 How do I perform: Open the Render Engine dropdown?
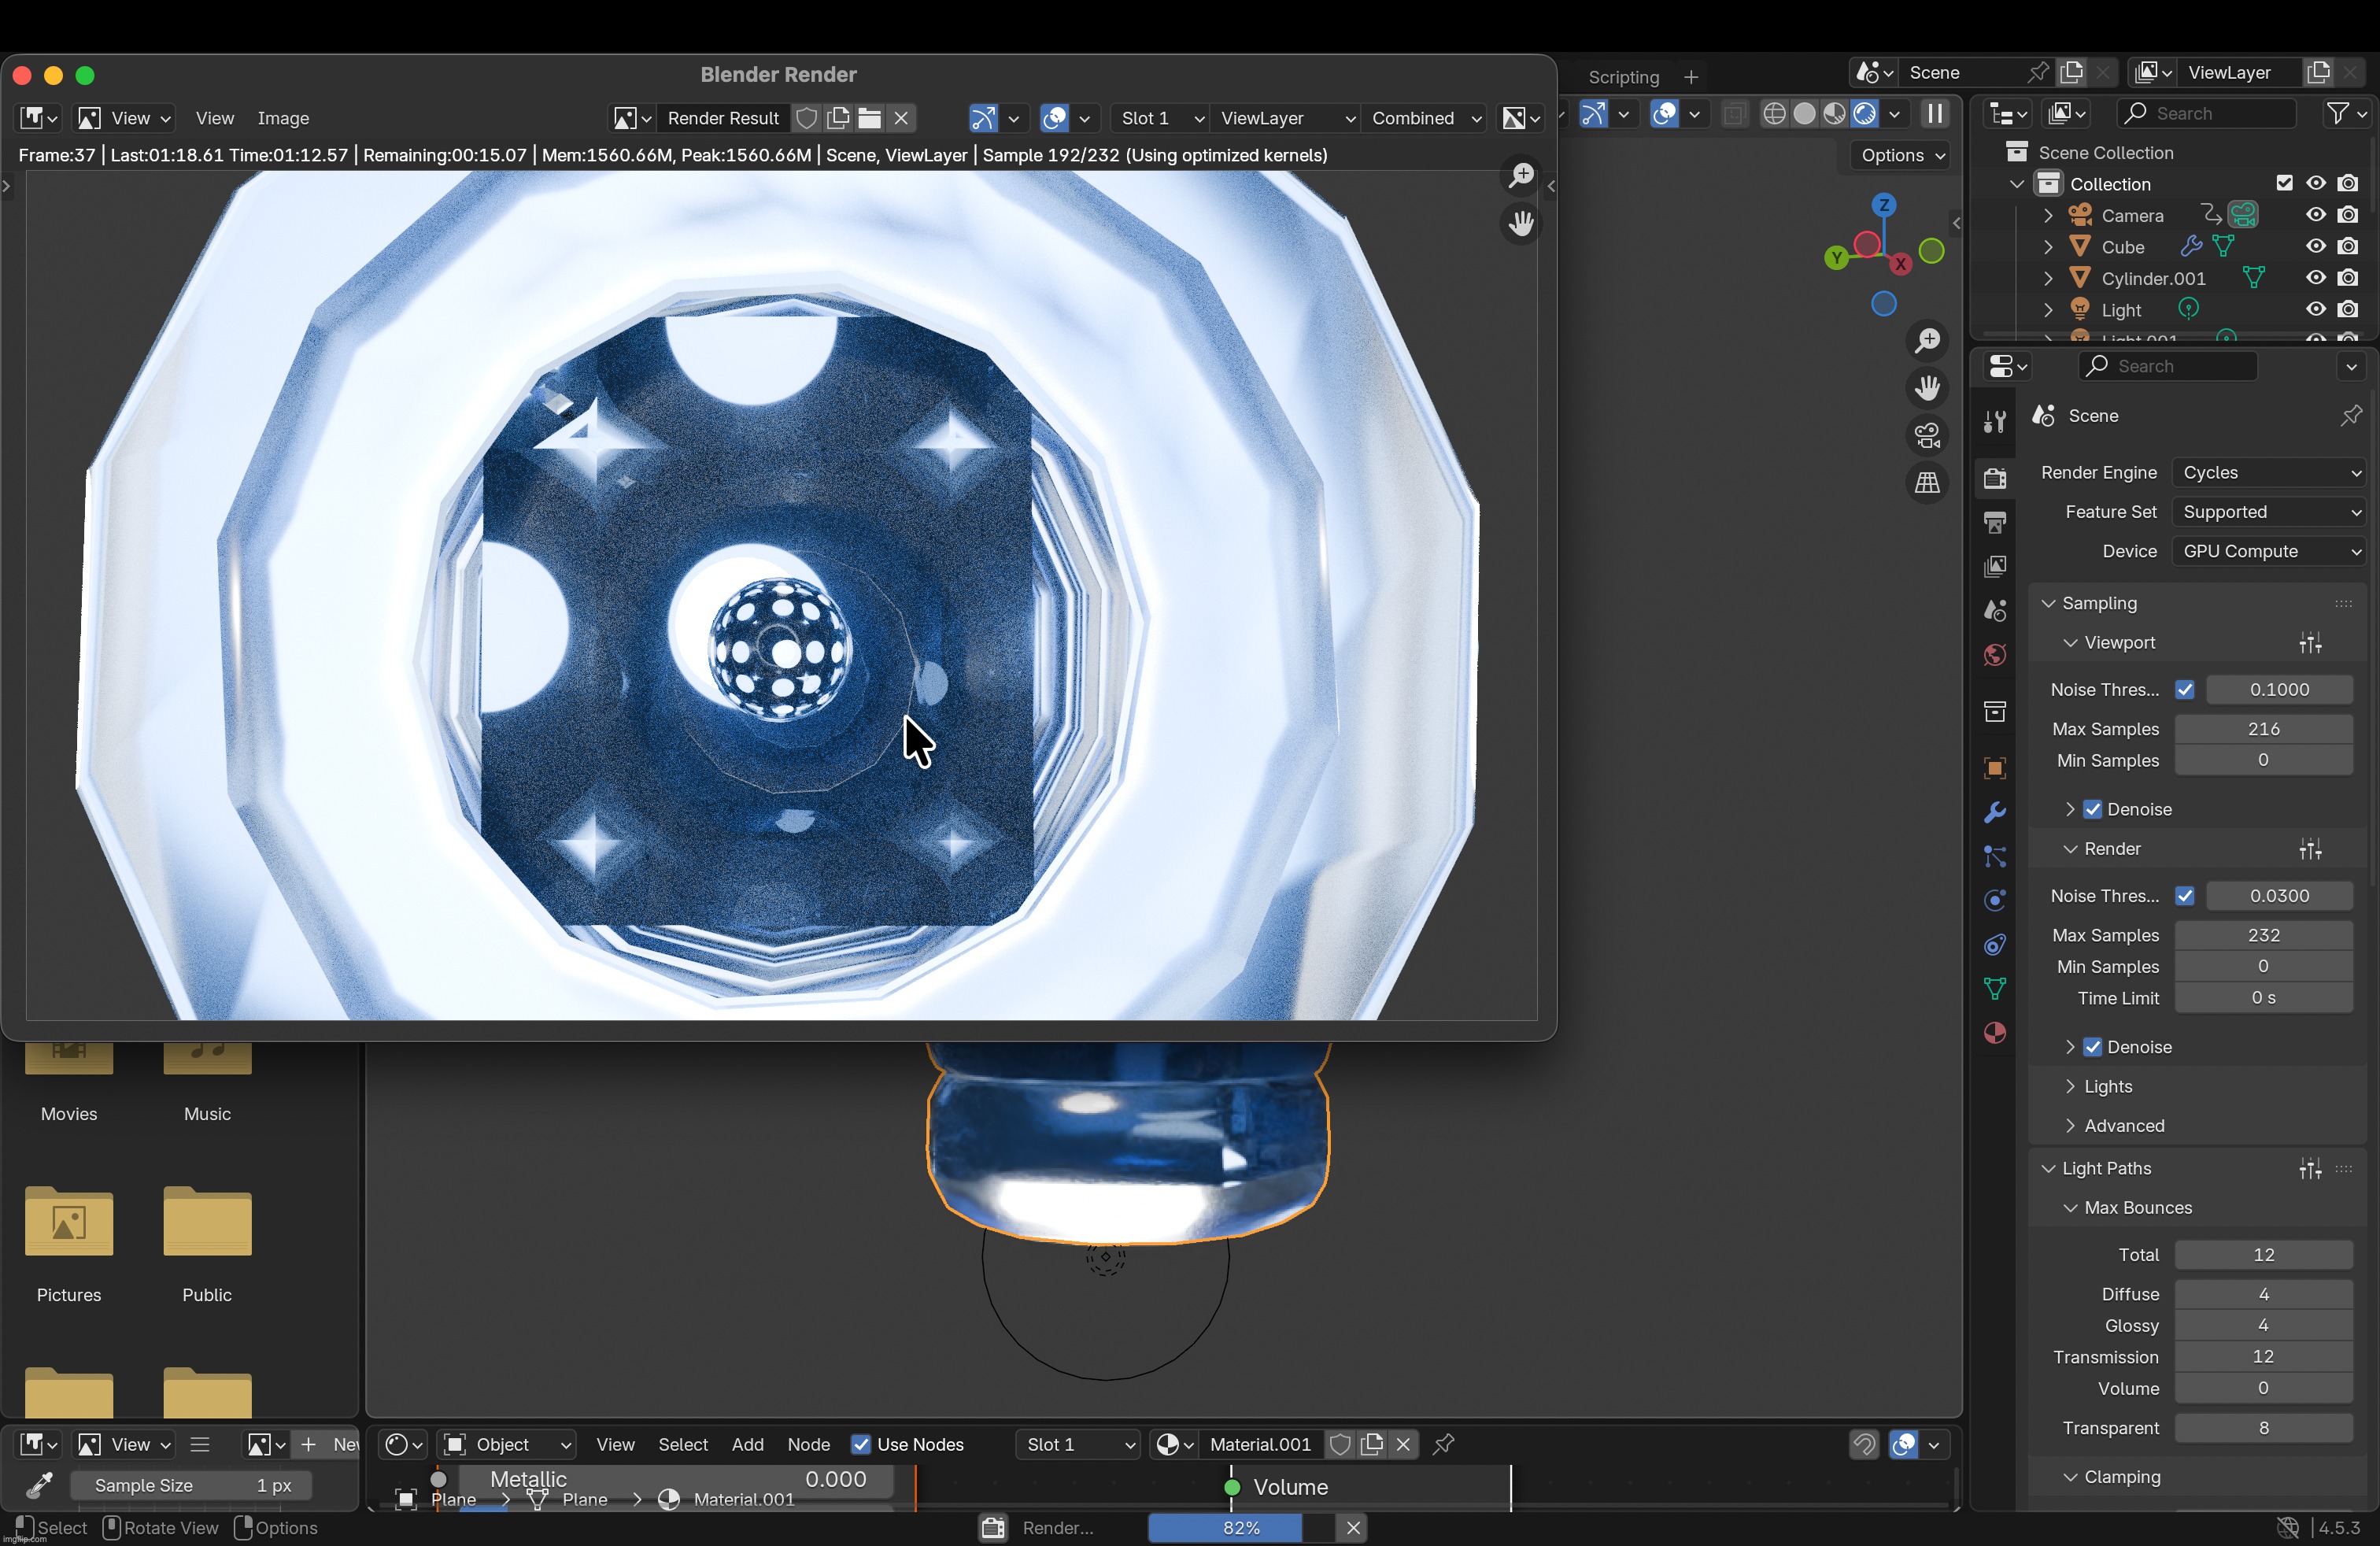coord(2270,472)
